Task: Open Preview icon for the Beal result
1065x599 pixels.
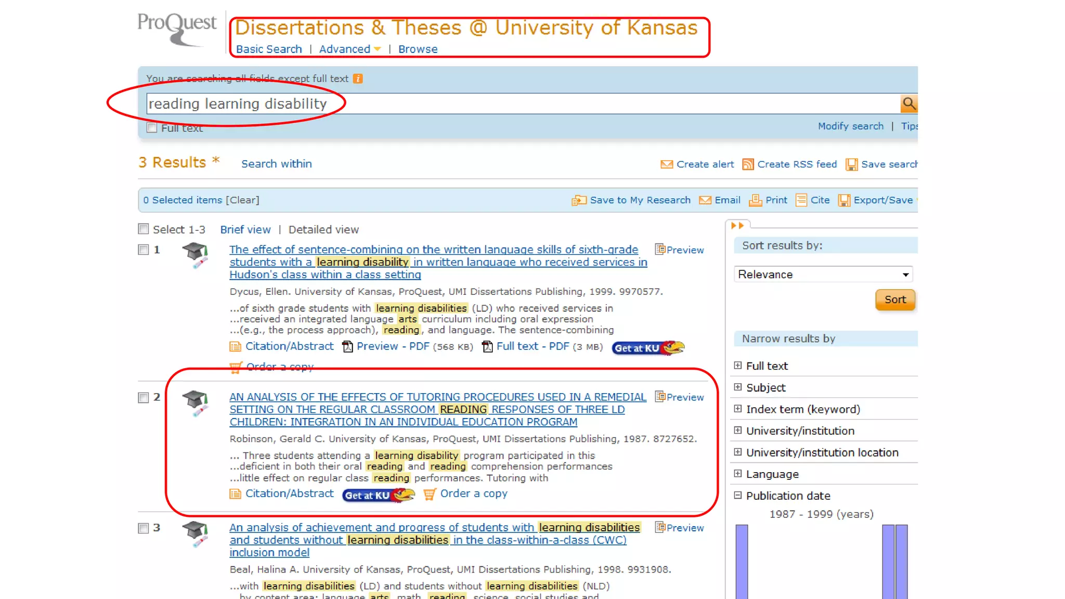Action: point(660,527)
